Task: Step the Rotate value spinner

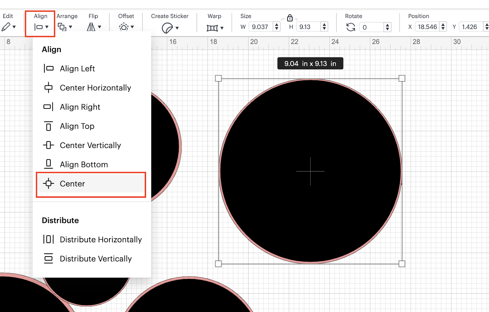Action: pyautogui.click(x=388, y=27)
